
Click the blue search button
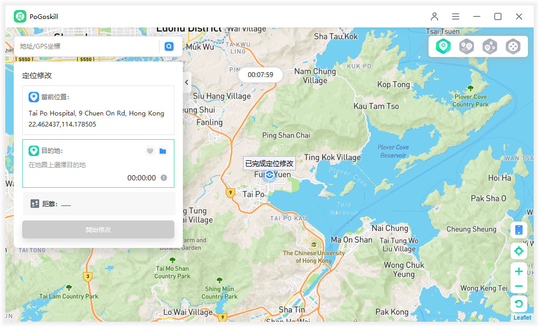click(169, 46)
